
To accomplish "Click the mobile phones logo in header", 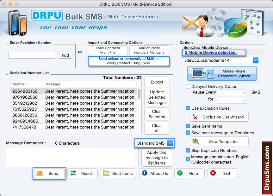I will click(17, 23).
